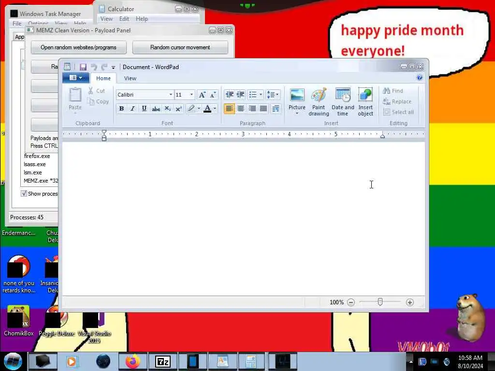Open the font size dropdown
Image resolution: width=495 pixels, height=371 pixels.
(x=191, y=95)
